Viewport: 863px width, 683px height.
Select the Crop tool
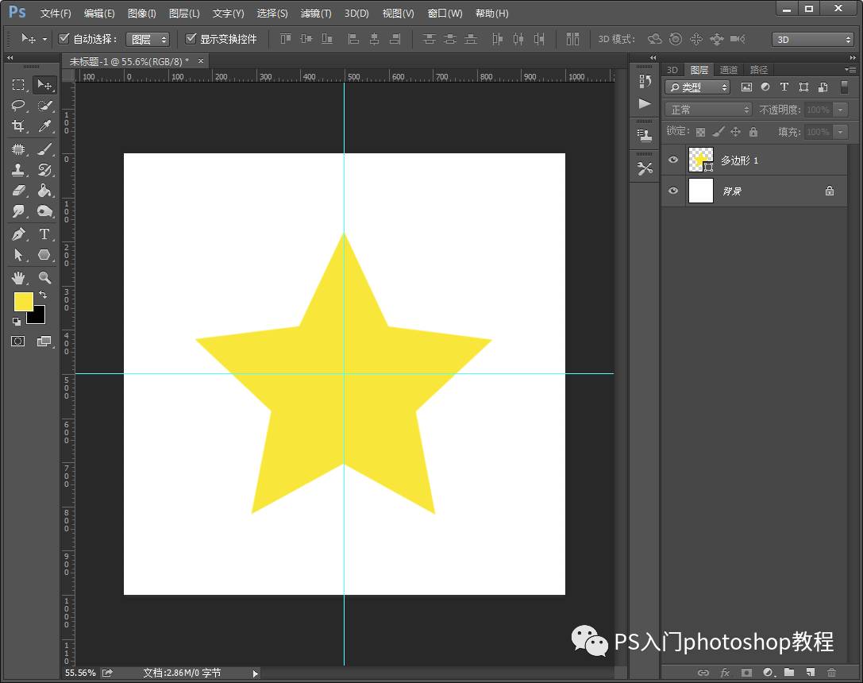coord(18,126)
